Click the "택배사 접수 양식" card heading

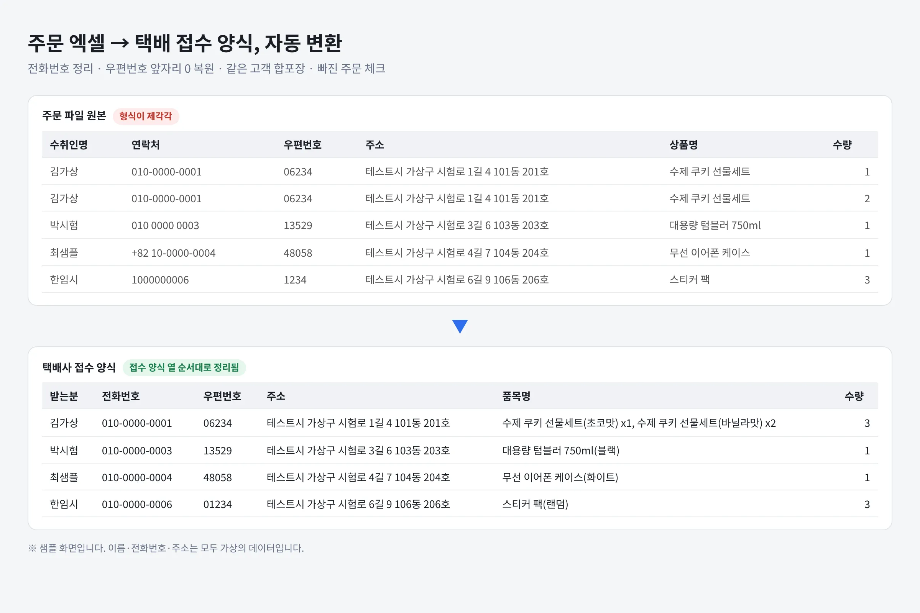click(x=79, y=367)
